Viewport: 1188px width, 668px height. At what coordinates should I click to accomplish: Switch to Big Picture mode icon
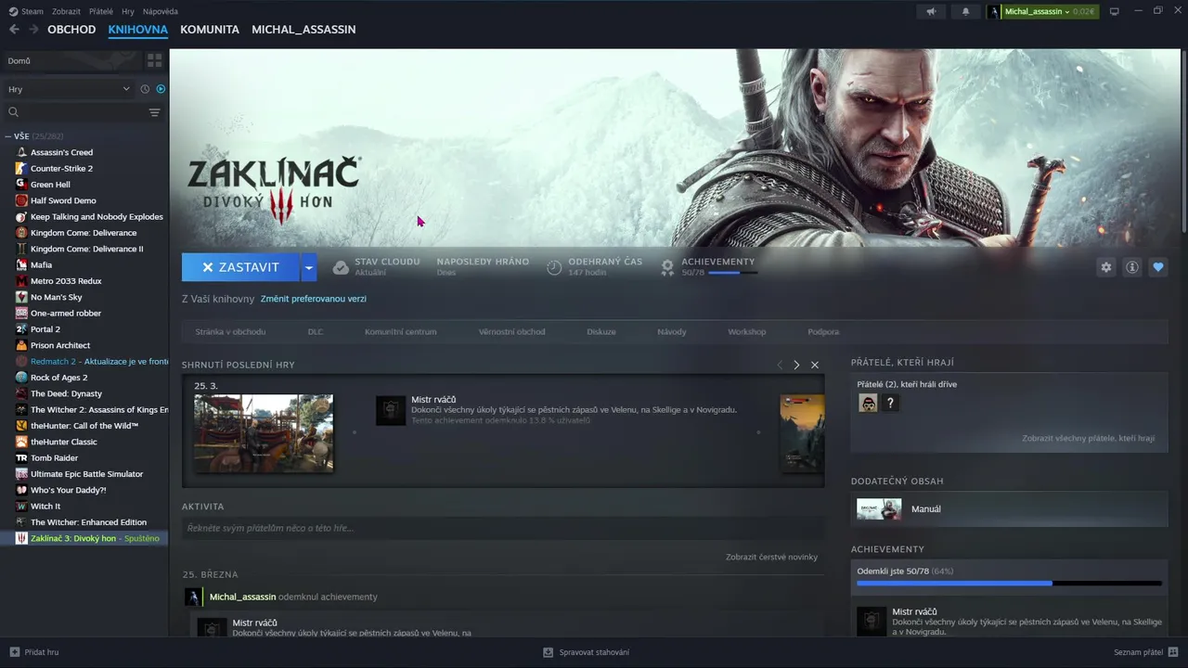(1115, 11)
